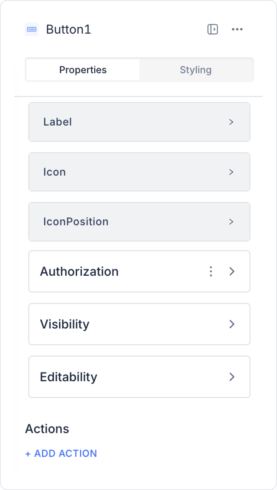Image resolution: width=277 pixels, height=490 pixels.
Task: Click the Button1 component type icon
Action: (x=32, y=30)
